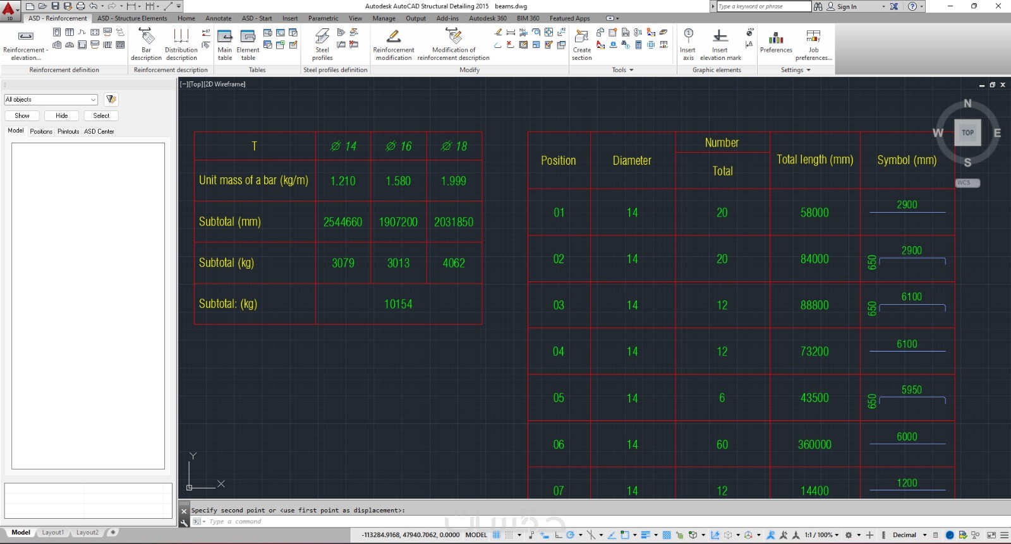Image resolution: width=1011 pixels, height=544 pixels.
Task: Open the Decimal units dropdown
Action: [909, 535]
